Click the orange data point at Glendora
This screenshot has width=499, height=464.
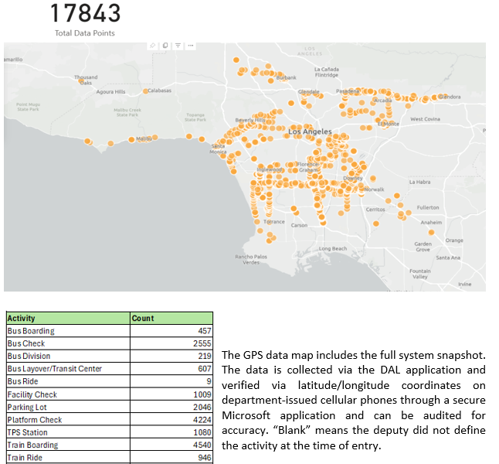point(435,97)
